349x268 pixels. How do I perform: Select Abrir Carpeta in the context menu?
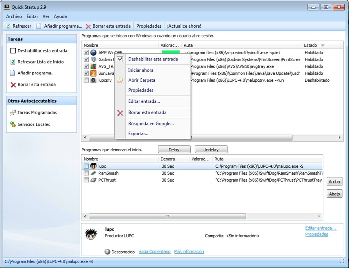[x=142, y=80]
